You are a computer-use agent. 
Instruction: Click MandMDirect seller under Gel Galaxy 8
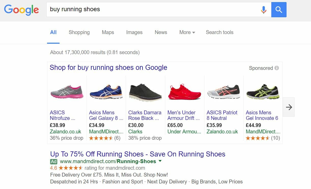pyautogui.click(x=106, y=132)
